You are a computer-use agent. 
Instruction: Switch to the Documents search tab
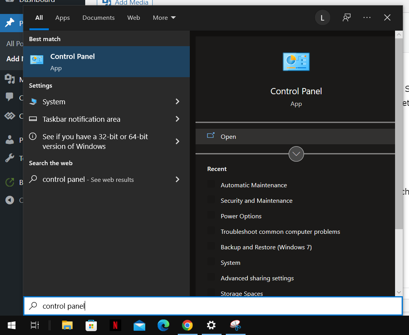98,17
